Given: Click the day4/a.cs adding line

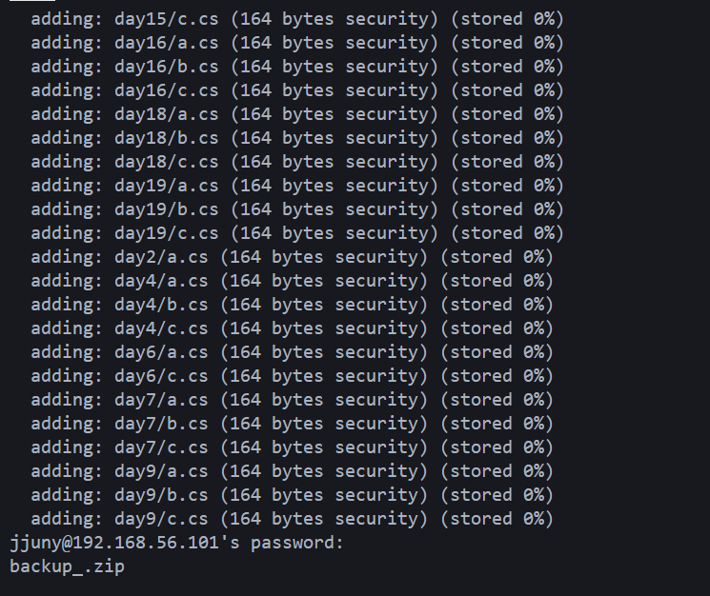Looking at the screenshot, I should click(292, 281).
